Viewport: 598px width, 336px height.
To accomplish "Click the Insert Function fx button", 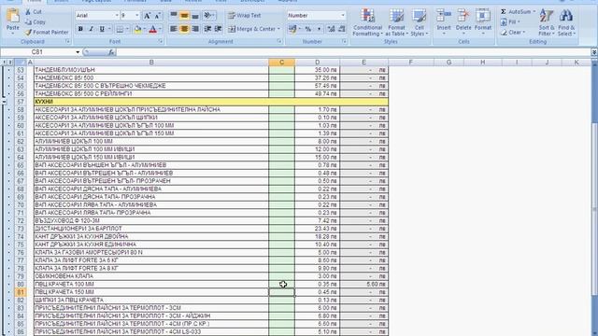I will pos(111,52).
